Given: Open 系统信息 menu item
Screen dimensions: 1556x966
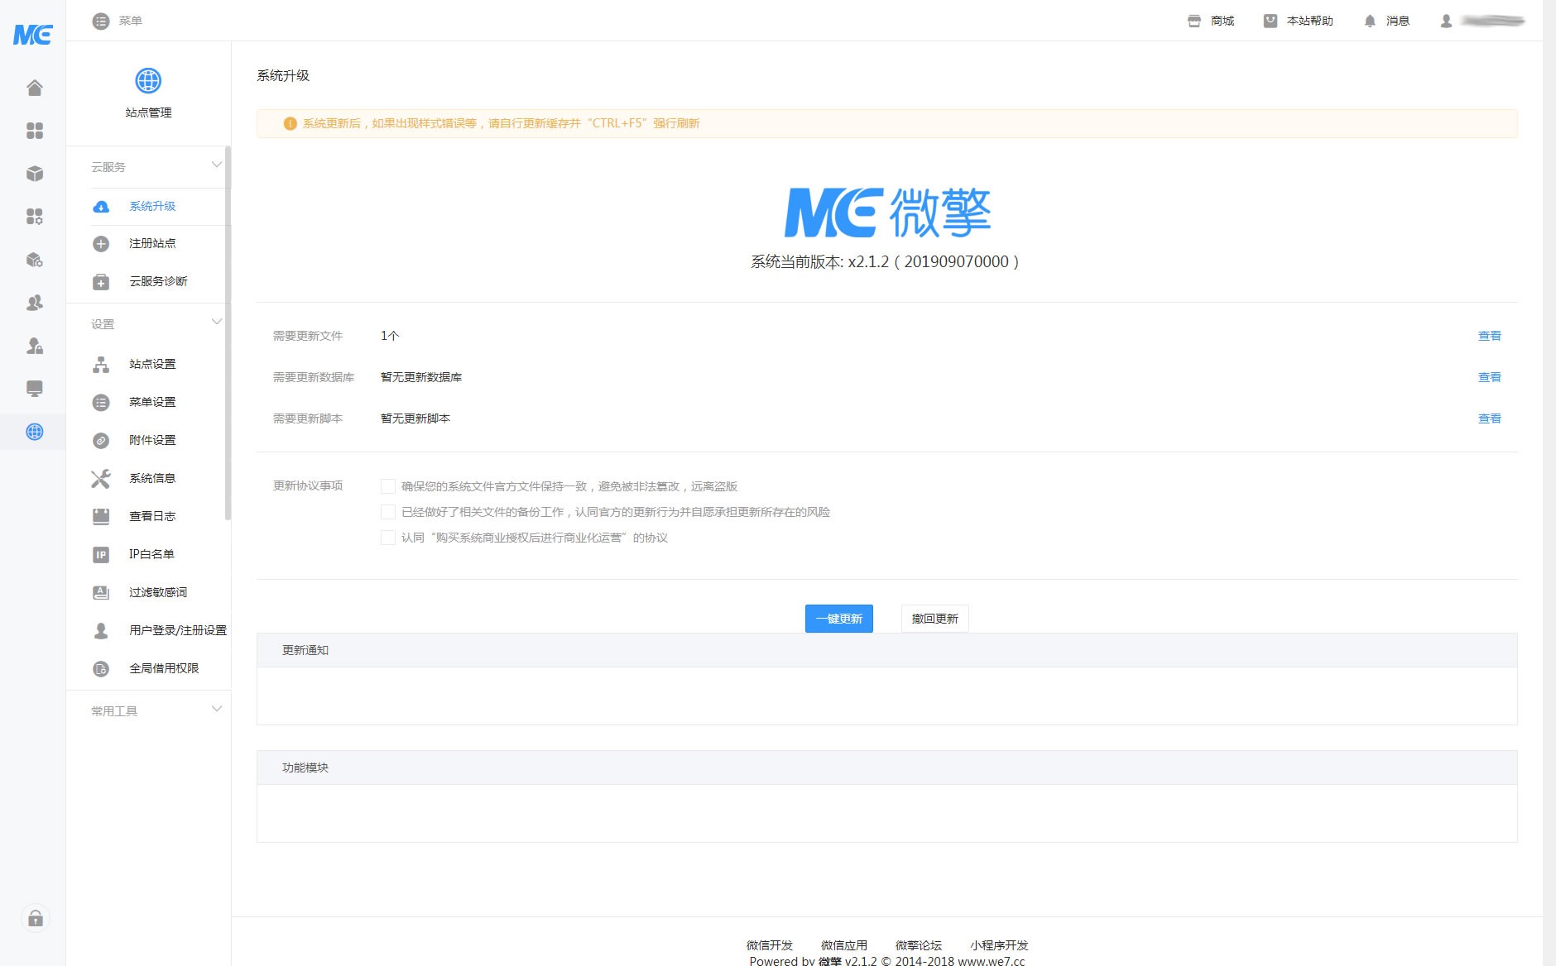Looking at the screenshot, I should pos(152,478).
